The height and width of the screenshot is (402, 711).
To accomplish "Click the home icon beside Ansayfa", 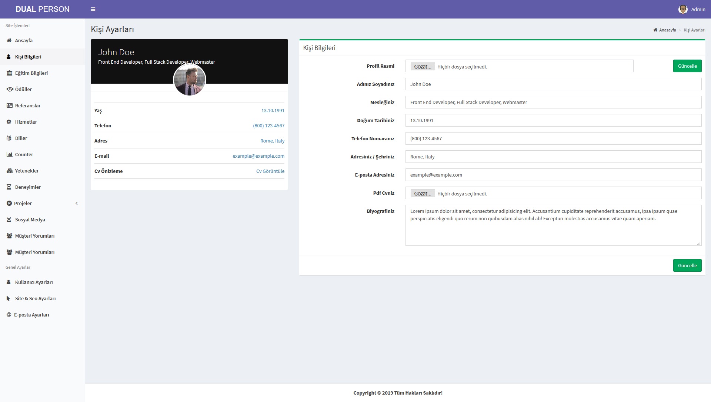I will 9,40.
